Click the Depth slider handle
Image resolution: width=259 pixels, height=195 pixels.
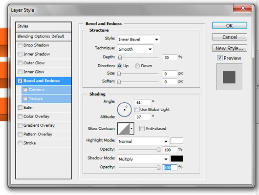point(120,58)
